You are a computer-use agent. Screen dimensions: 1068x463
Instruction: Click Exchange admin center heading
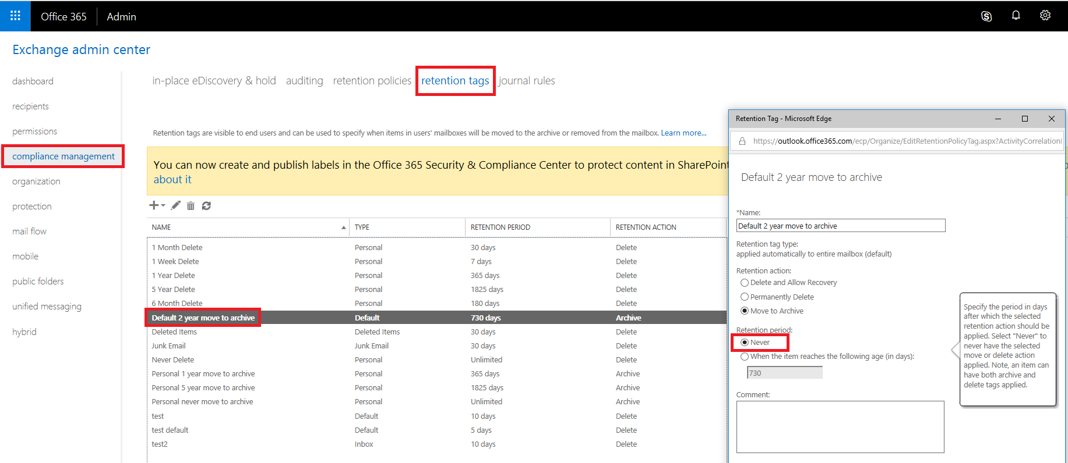point(81,50)
